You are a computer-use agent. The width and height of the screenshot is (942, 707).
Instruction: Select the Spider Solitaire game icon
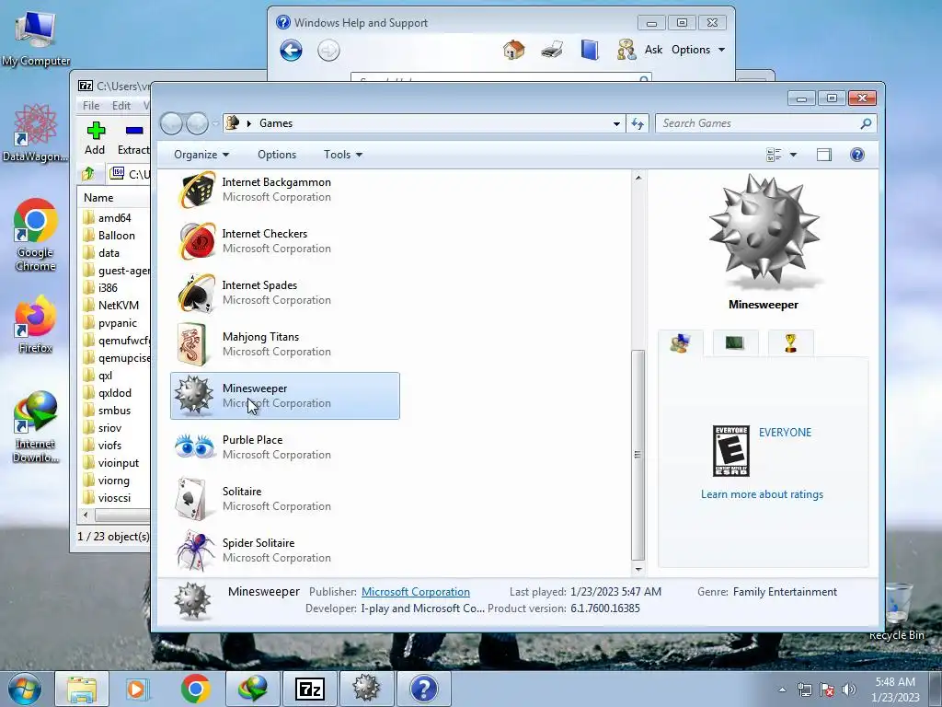tap(195, 550)
